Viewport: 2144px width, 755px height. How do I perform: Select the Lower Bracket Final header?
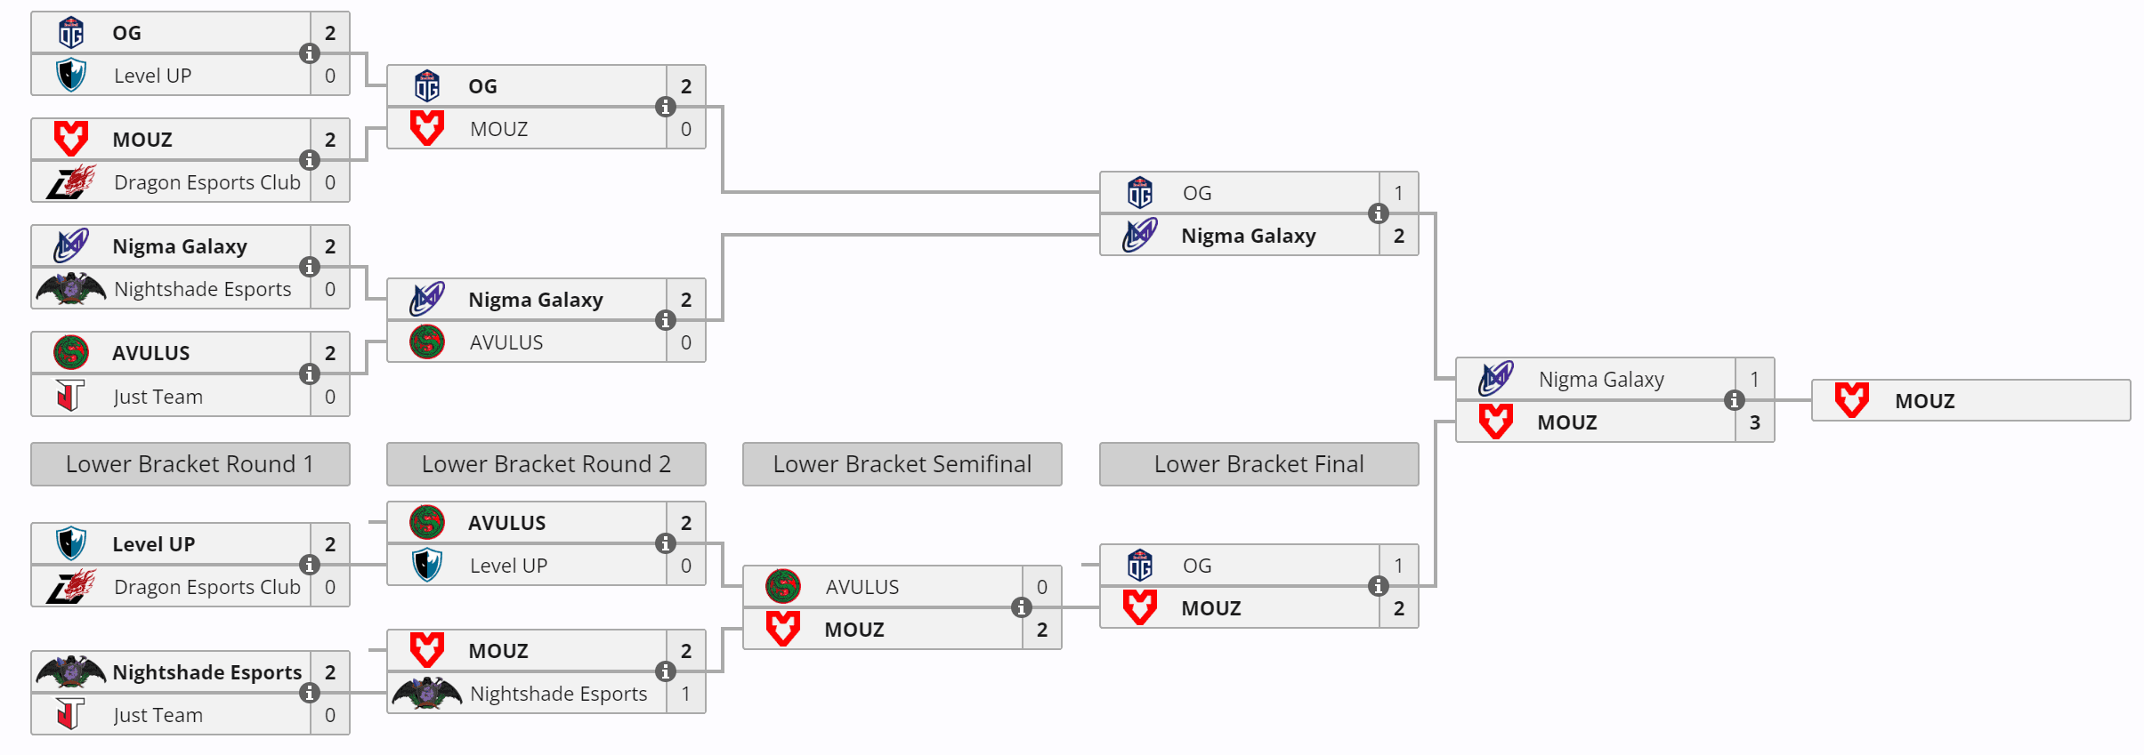(x=1258, y=464)
